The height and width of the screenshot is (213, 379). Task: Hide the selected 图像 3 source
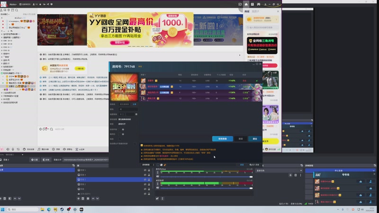[145, 179]
